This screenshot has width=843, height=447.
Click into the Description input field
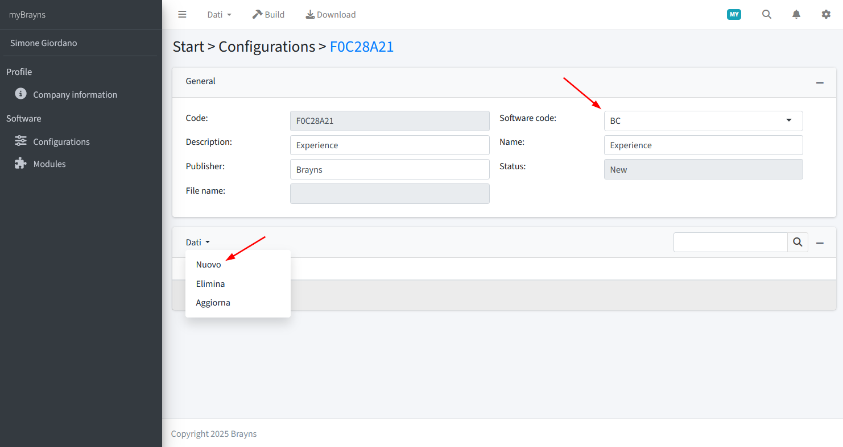(390, 145)
